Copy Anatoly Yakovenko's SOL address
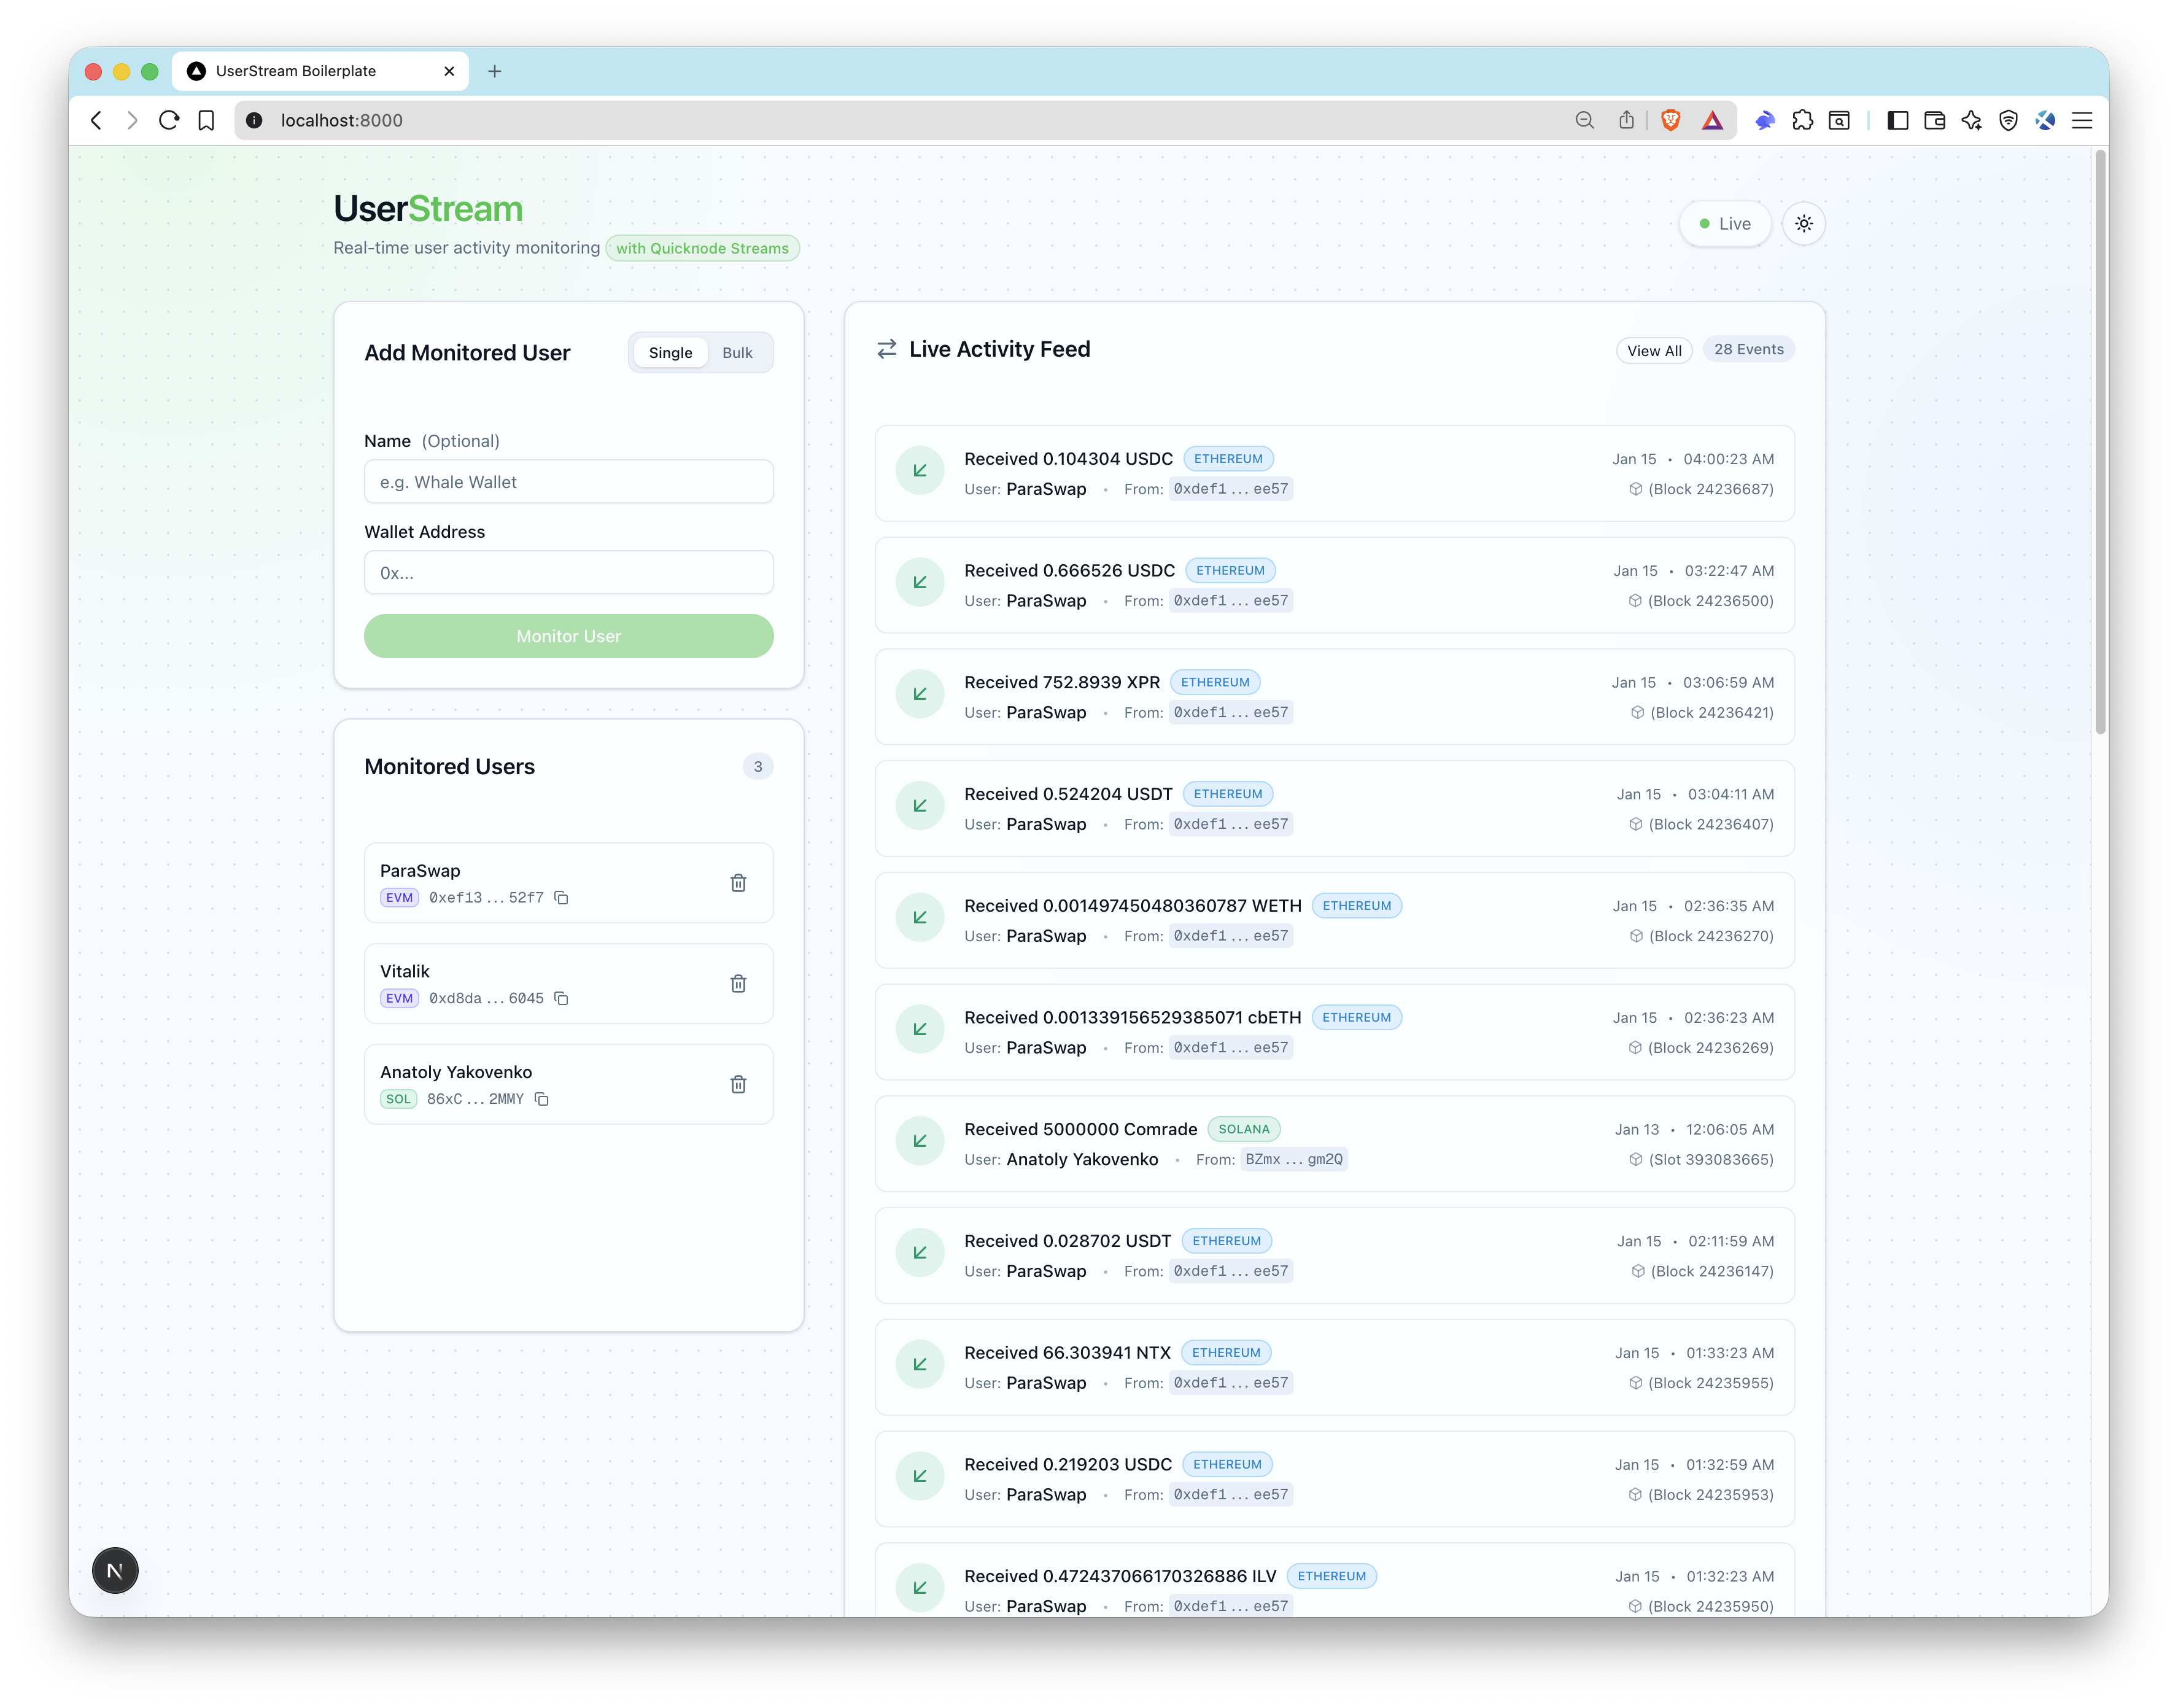Screen dimensions: 2178x1708 [x=542, y=1098]
